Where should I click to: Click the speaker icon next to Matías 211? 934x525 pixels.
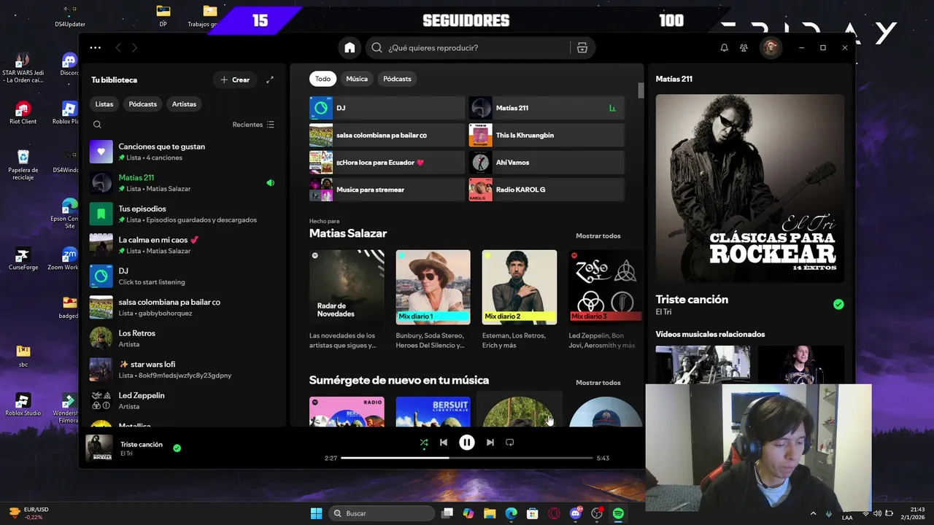[x=270, y=183]
